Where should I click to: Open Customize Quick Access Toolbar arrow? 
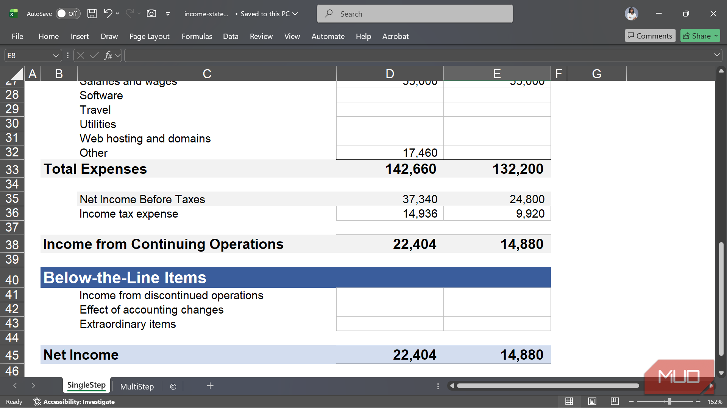pos(168,14)
